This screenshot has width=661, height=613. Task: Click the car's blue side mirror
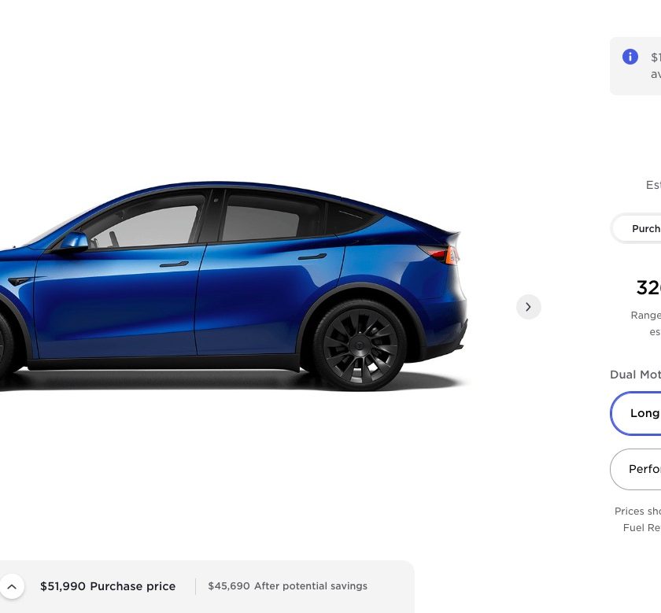75,242
